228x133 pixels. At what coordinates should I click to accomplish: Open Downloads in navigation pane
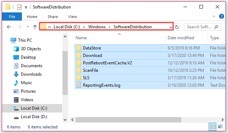(x=28, y=74)
